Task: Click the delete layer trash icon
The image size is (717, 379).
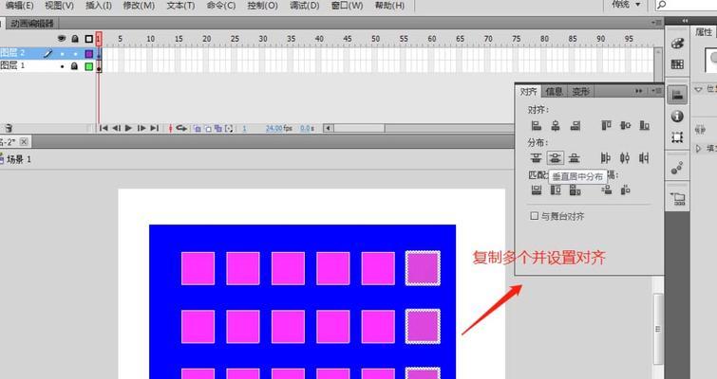Action: click(x=9, y=128)
